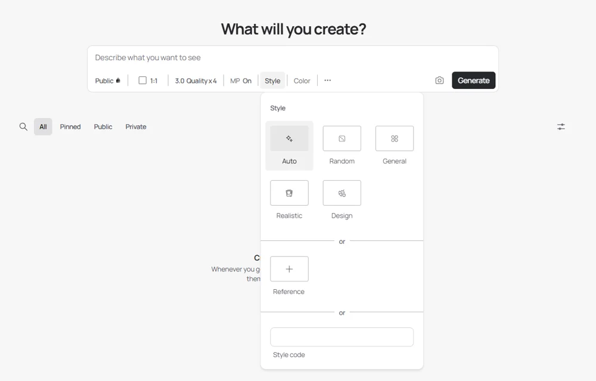Click the Realistic label text
The image size is (596, 381).
[x=289, y=216]
